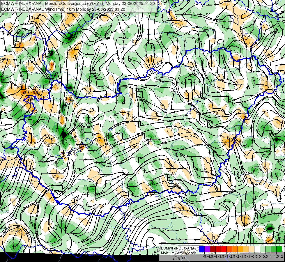The height and width of the screenshot is (262, 285).
Task: Click the light orange swatch between -1.5 and -1
Action: 246,249
